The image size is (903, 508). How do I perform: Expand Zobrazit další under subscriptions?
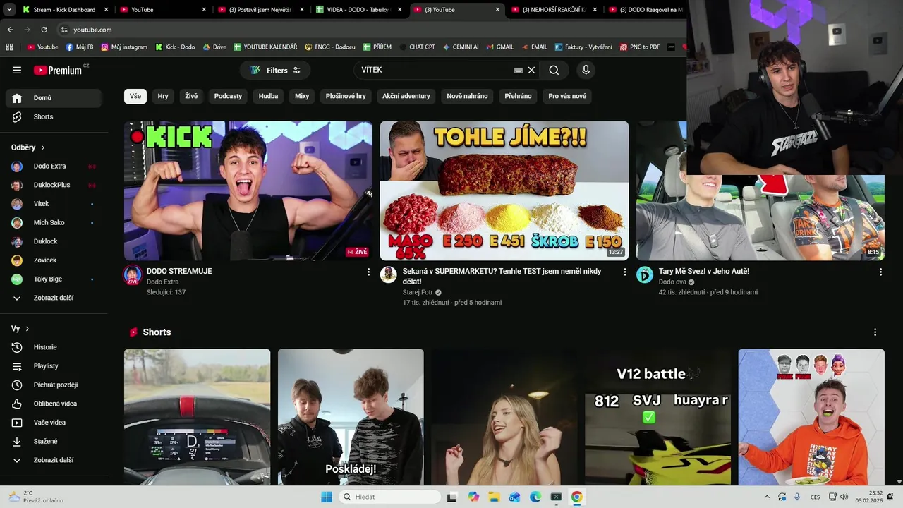click(55, 298)
